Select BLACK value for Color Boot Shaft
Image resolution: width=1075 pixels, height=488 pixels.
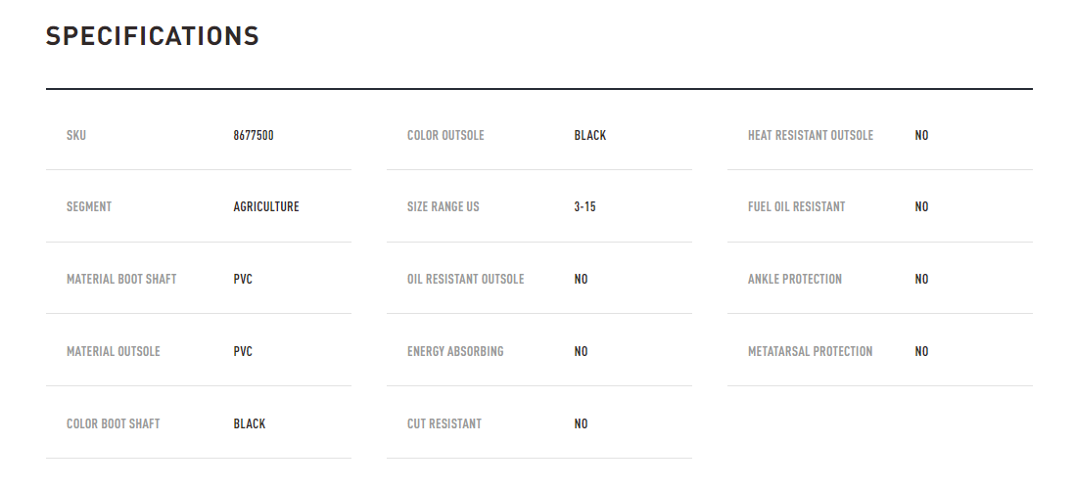(x=250, y=423)
